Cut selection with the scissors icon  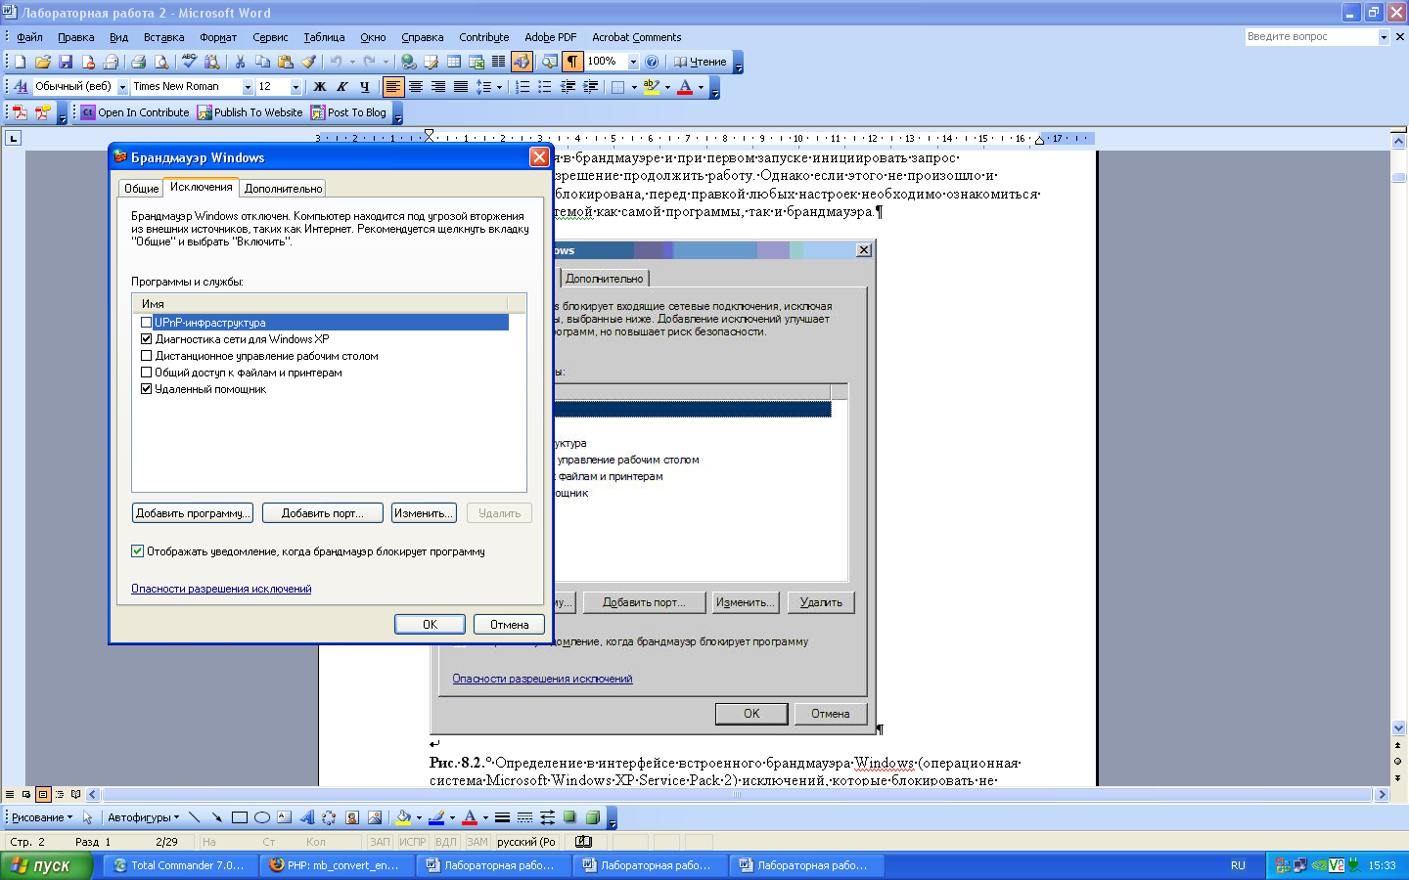tap(240, 62)
